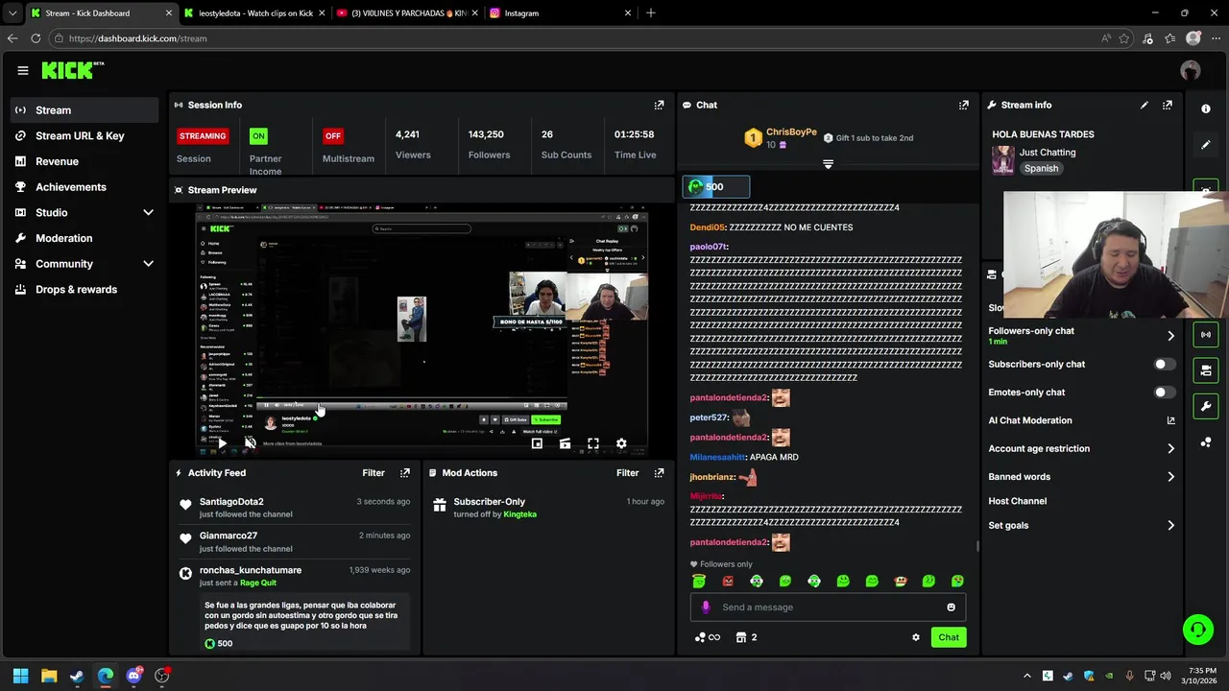Image resolution: width=1229 pixels, height=691 pixels.
Task: Open Achievements in sidebar
Action: (x=84, y=187)
